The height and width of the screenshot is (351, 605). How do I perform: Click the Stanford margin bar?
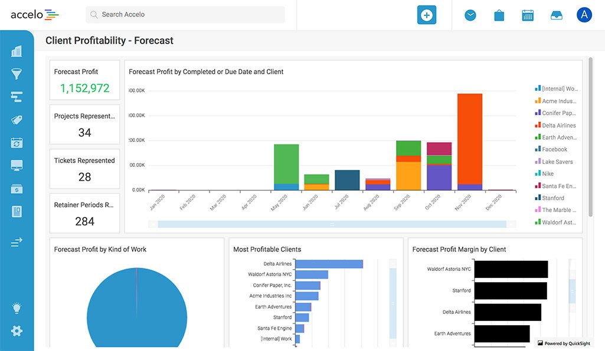click(511, 290)
